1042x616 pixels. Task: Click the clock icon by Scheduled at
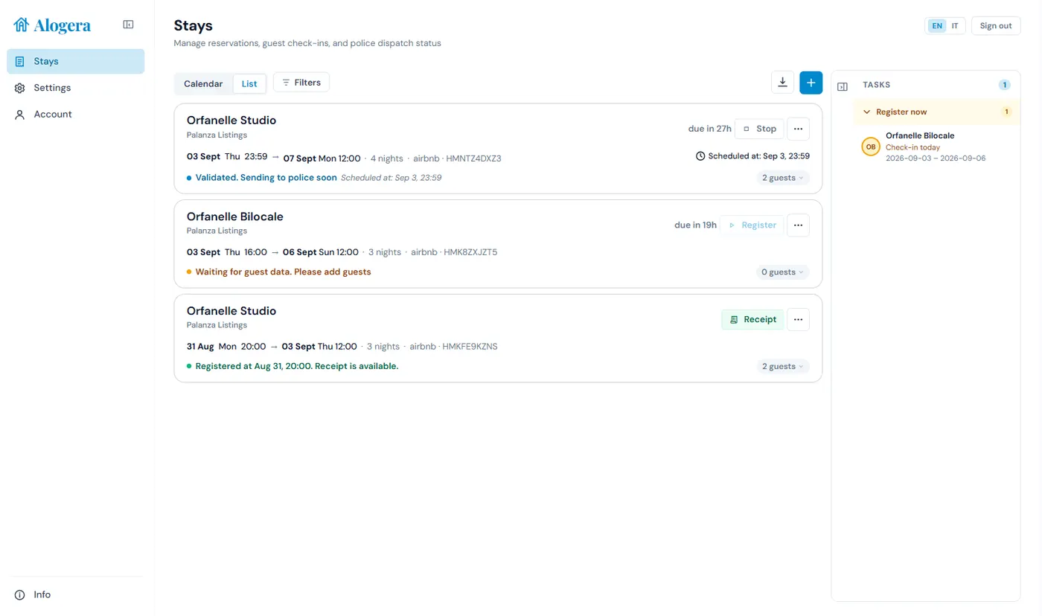coord(700,156)
